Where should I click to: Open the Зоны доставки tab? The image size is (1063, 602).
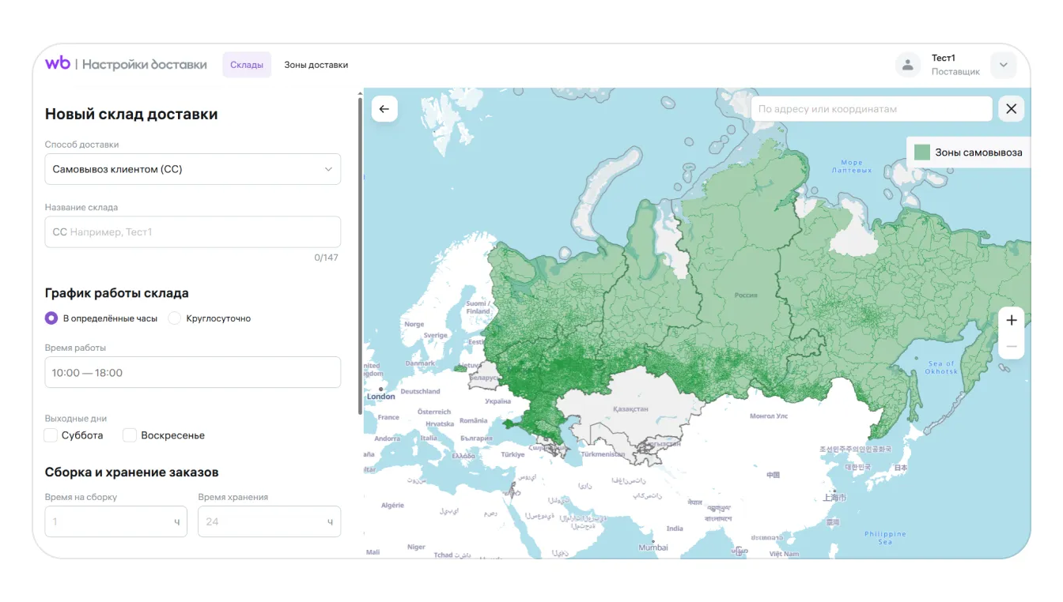click(316, 65)
